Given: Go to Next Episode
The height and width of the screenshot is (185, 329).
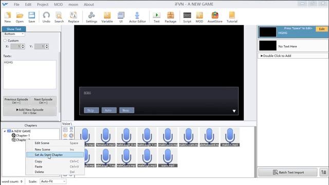Looking at the screenshot, I should [43, 101].
